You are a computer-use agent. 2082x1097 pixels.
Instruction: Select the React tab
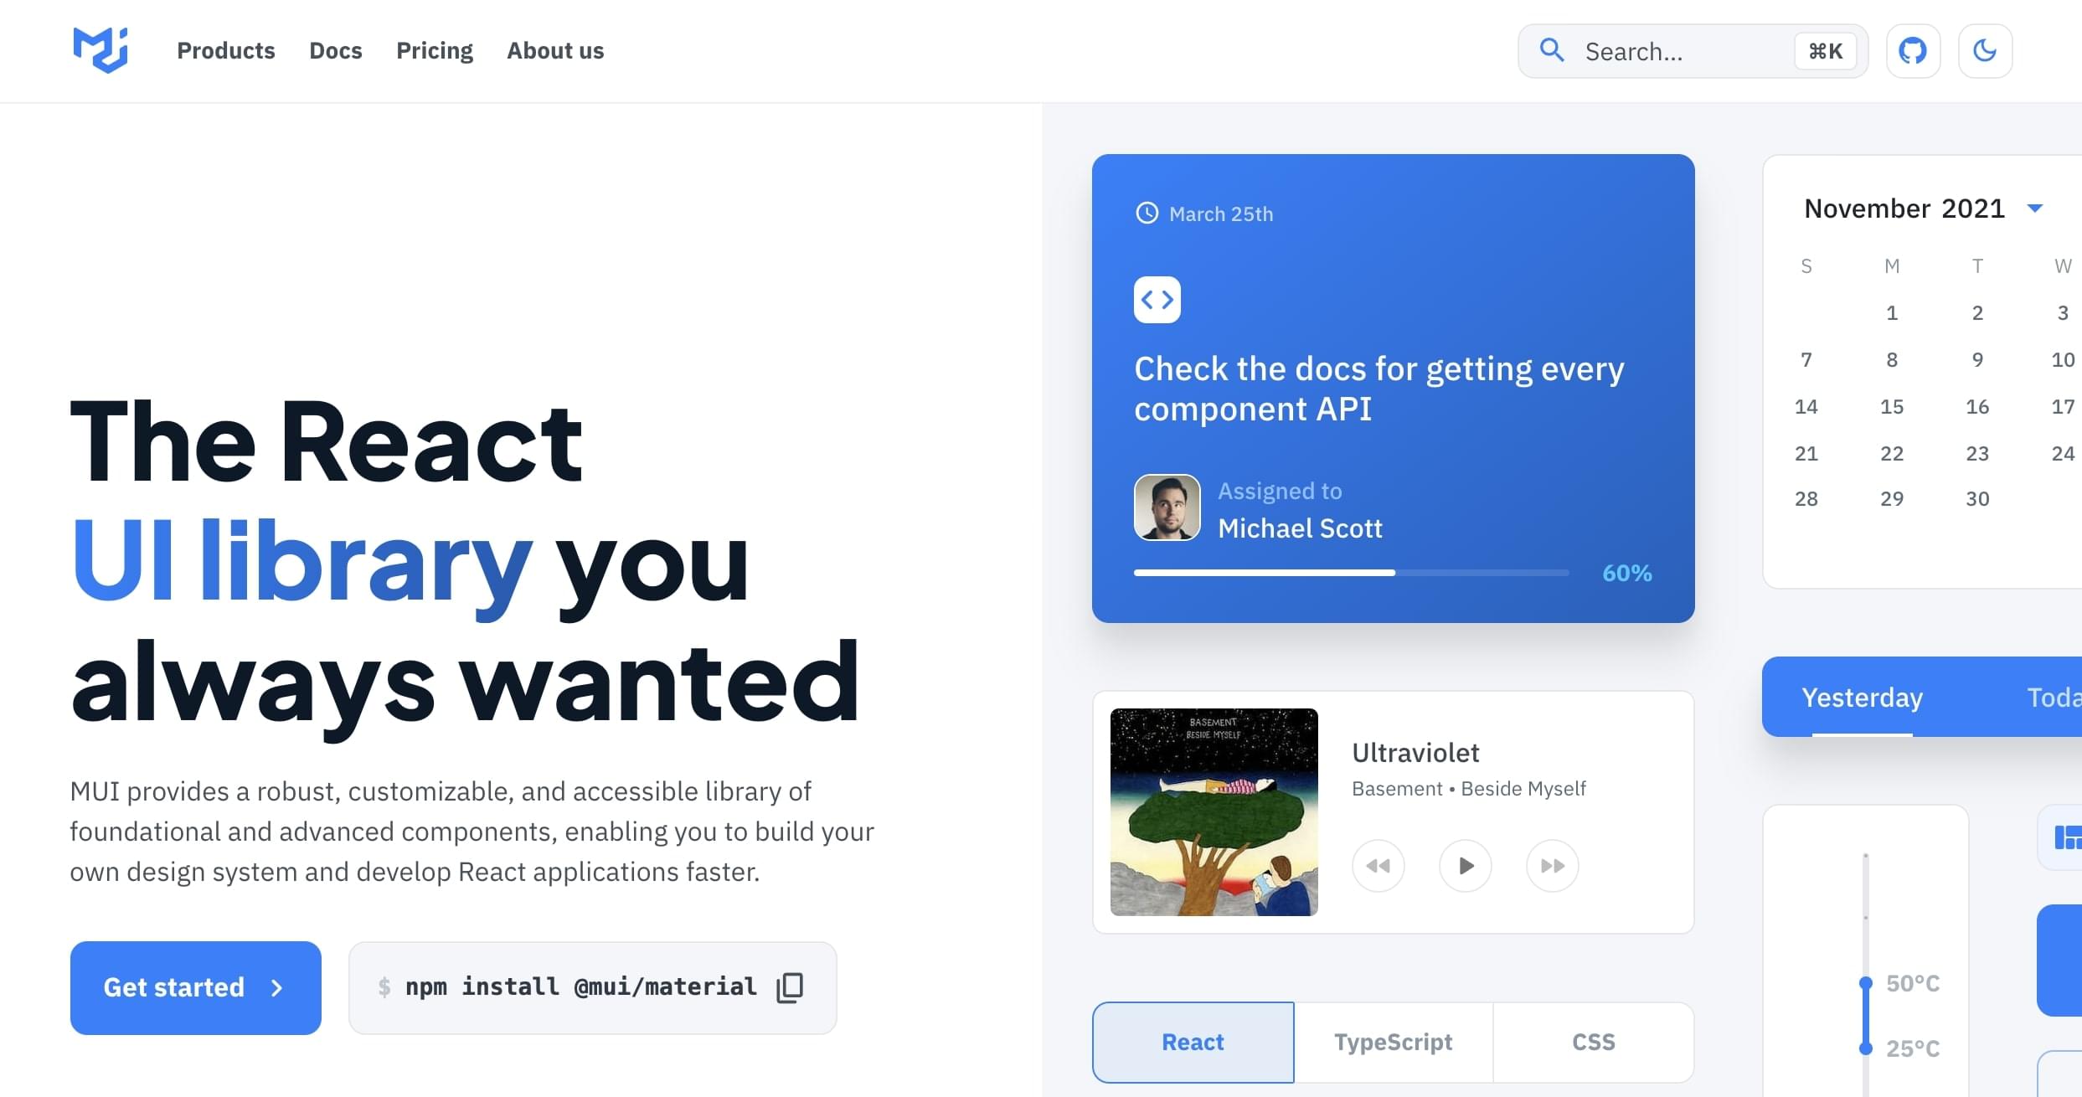[x=1191, y=1042]
